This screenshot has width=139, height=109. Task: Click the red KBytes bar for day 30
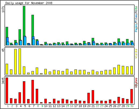point(131,96)
